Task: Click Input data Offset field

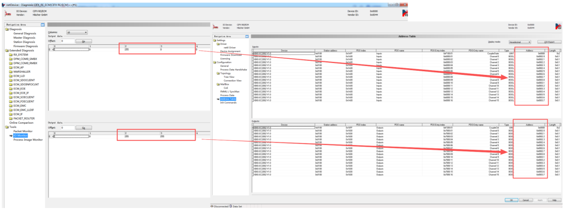Action: coord(67,41)
